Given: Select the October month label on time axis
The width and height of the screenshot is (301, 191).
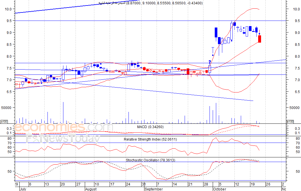Looking at the screenshot, I should (x=220, y=189).
